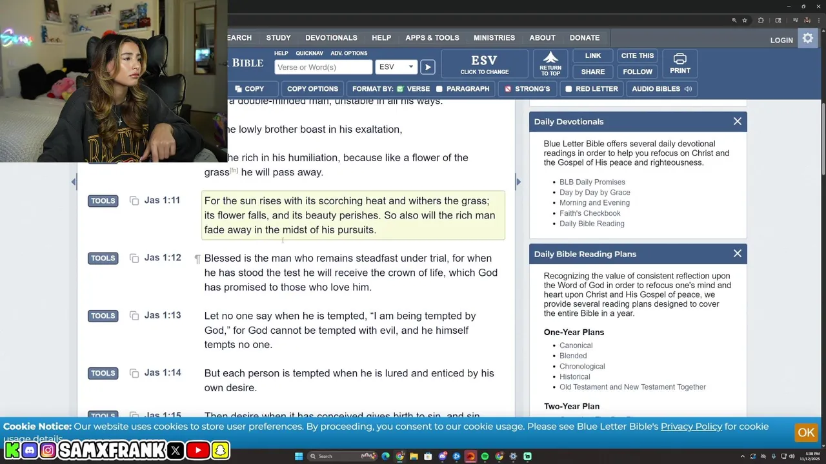Open Tools for Jas 1:12
The image size is (826, 464).
pyautogui.click(x=103, y=258)
